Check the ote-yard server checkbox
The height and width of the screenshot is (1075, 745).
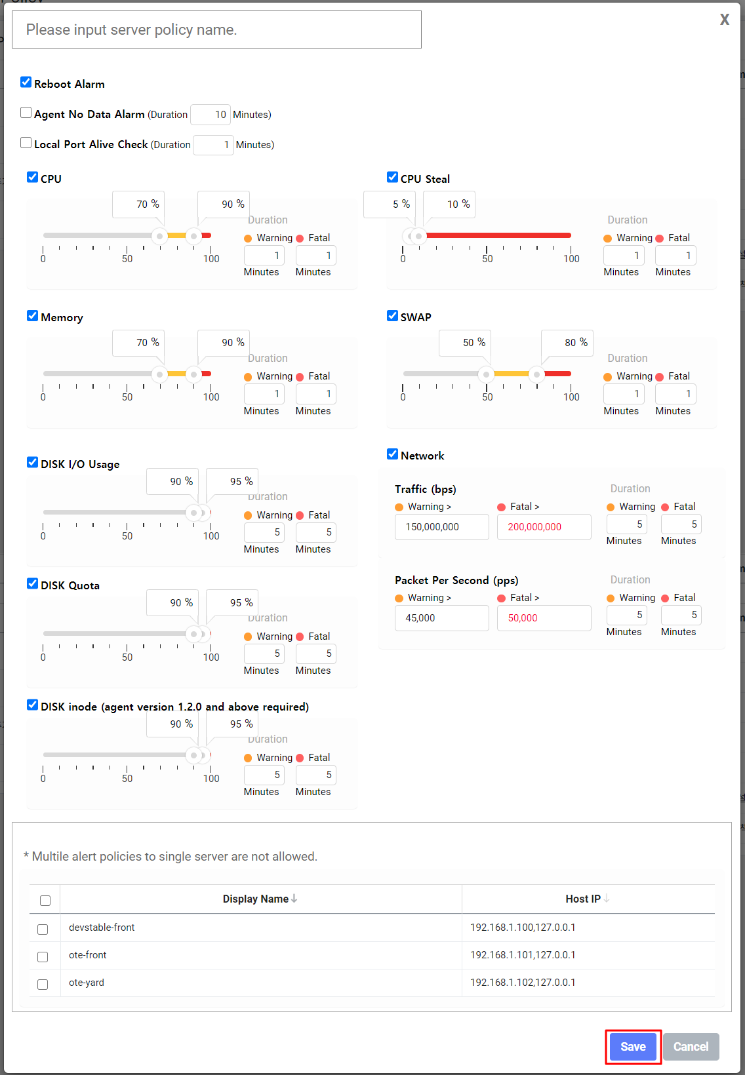(x=43, y=984)
